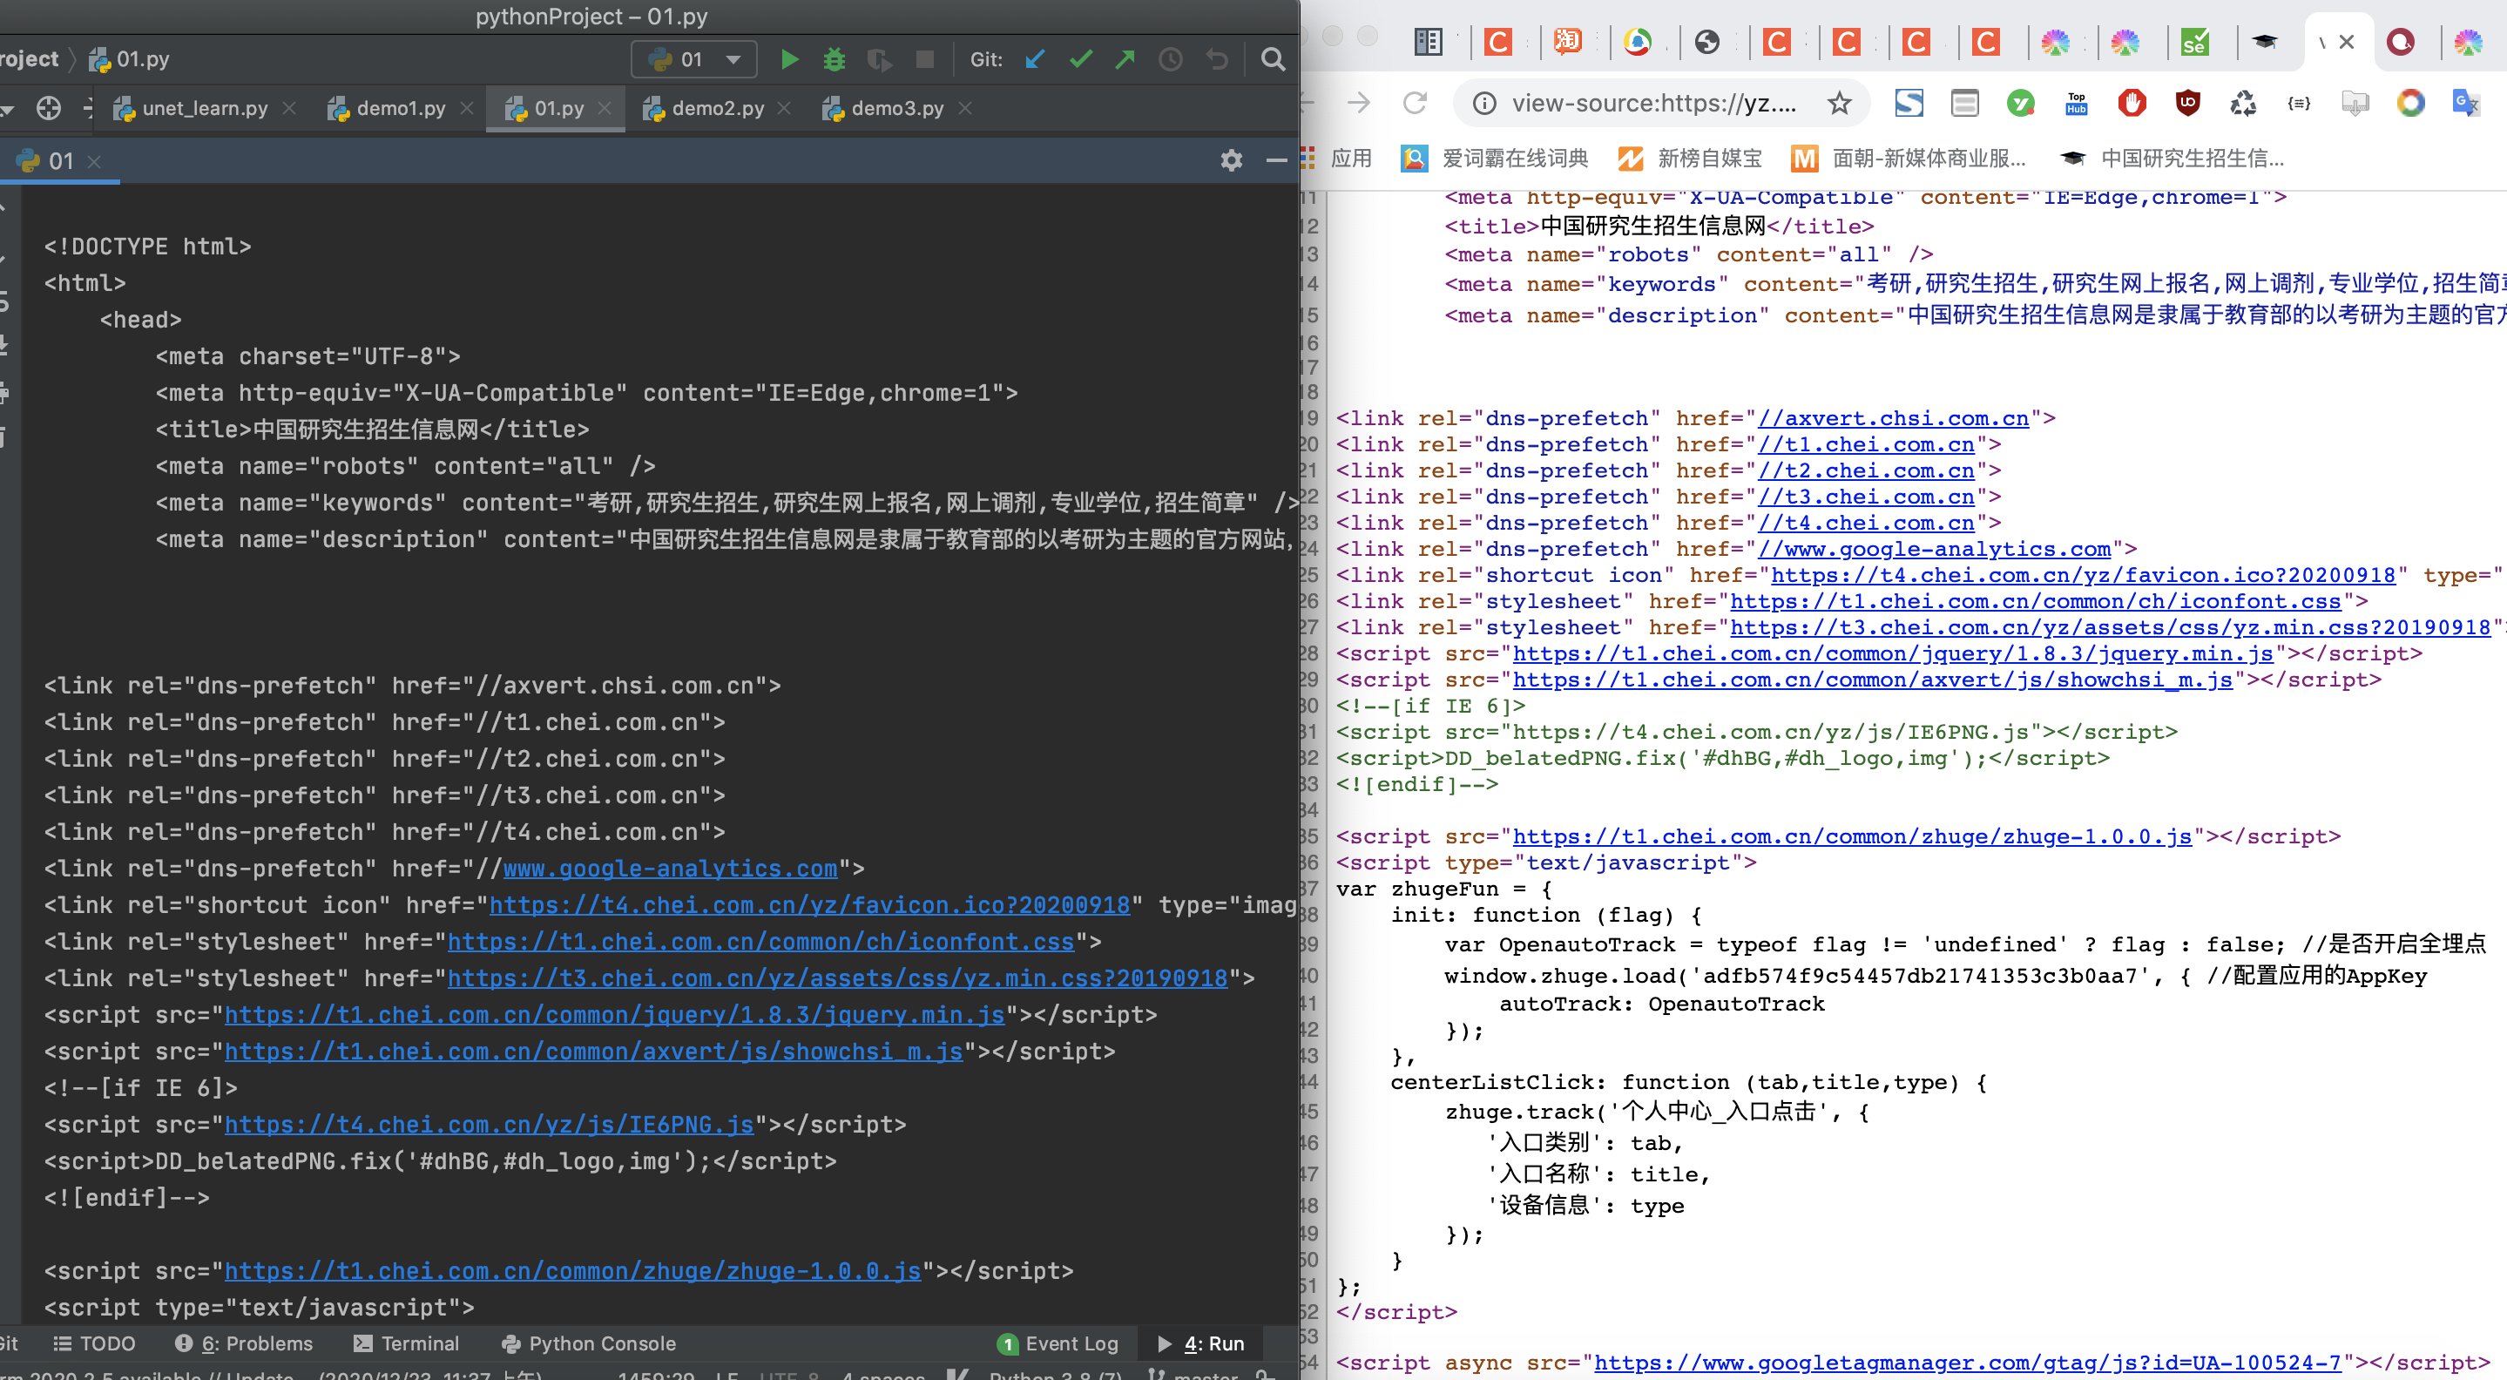Open the jquery.min.js link in Run output
Image resolution: width=2507 pixels, height=1380 pixels.
pos(614,1015)
